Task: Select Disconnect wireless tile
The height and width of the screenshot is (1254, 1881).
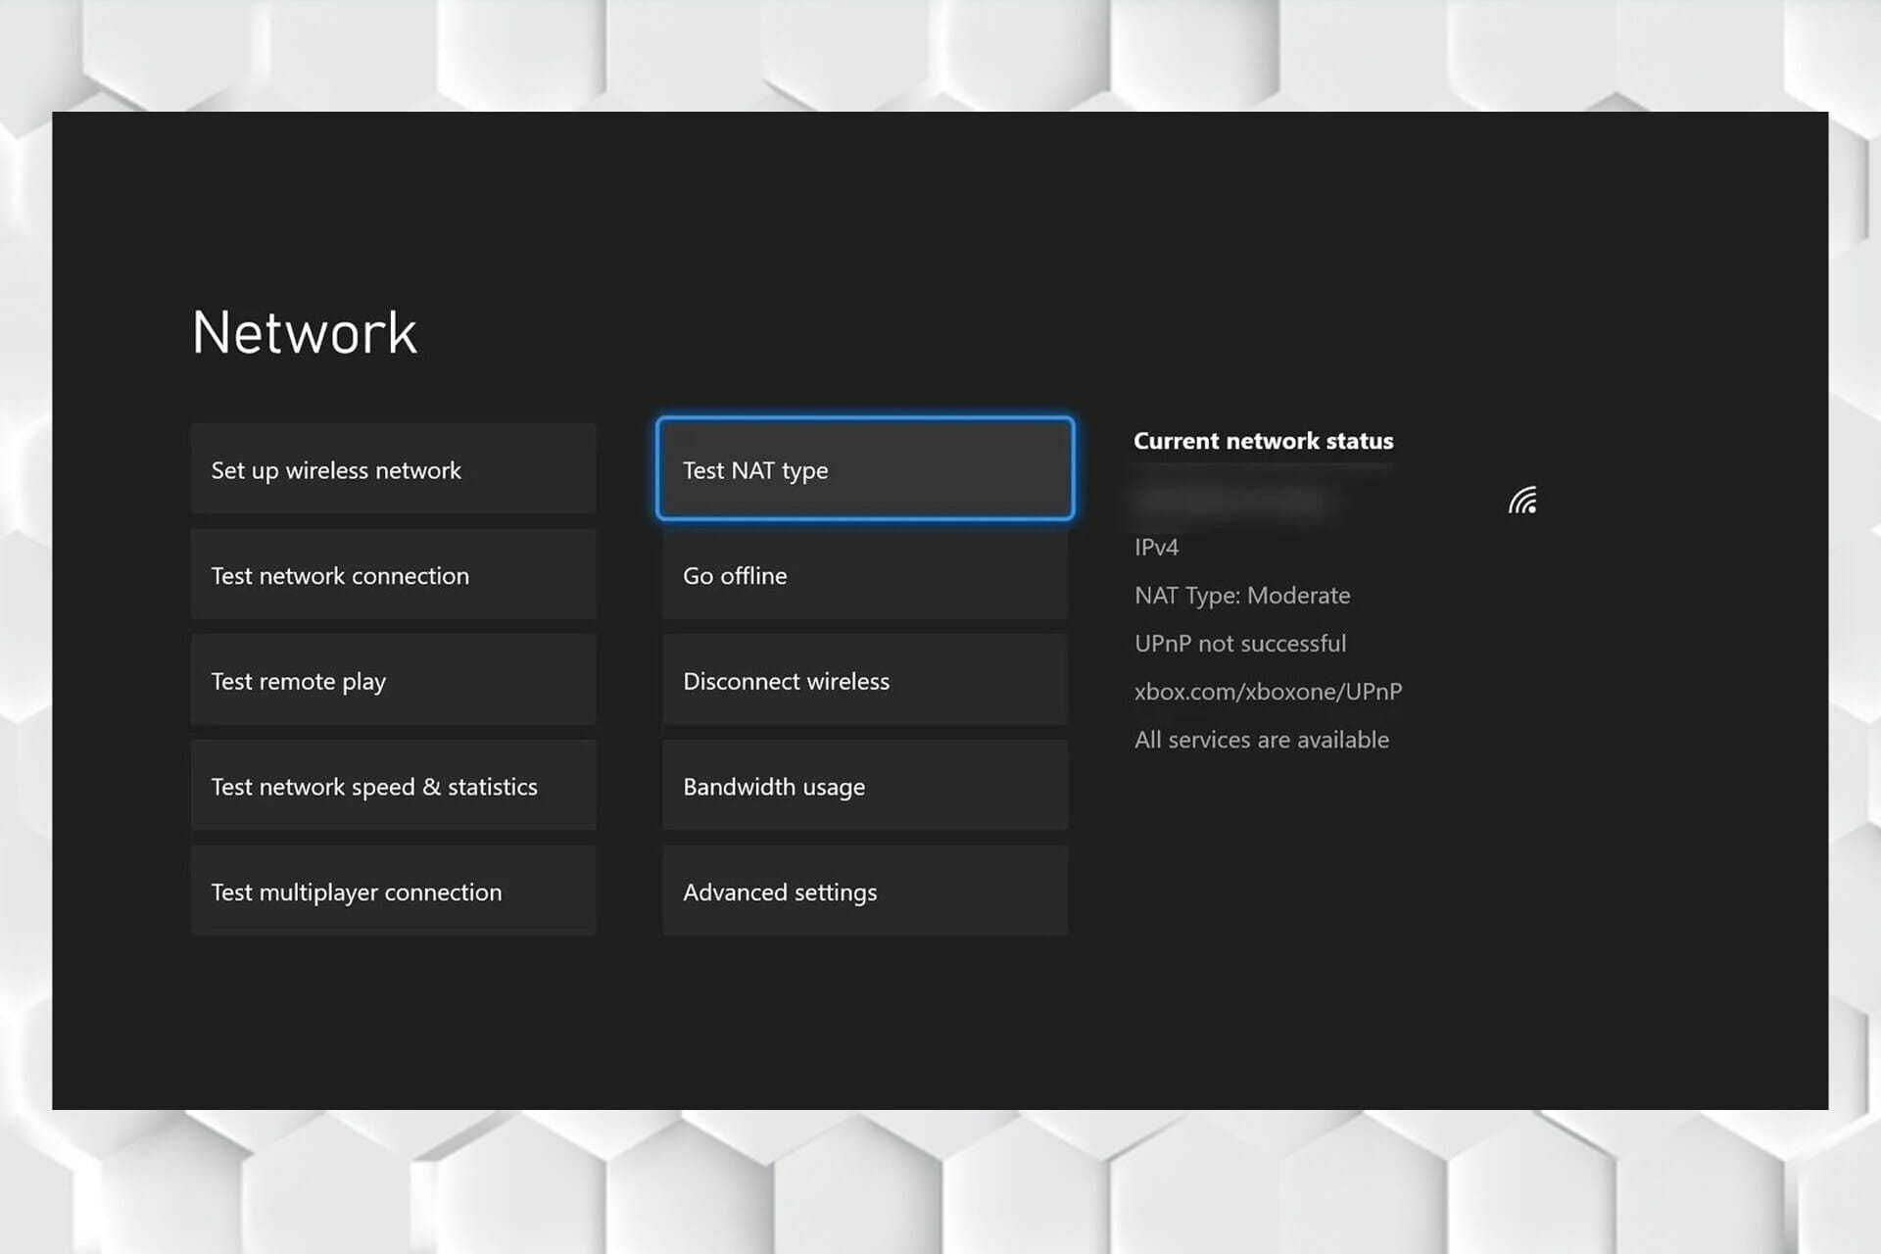Action: (864, 680)
